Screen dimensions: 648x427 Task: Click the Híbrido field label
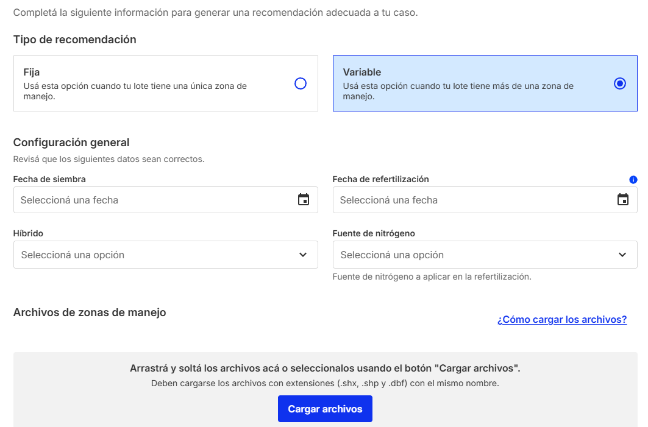pyautogui.click(x=28, y=233)
